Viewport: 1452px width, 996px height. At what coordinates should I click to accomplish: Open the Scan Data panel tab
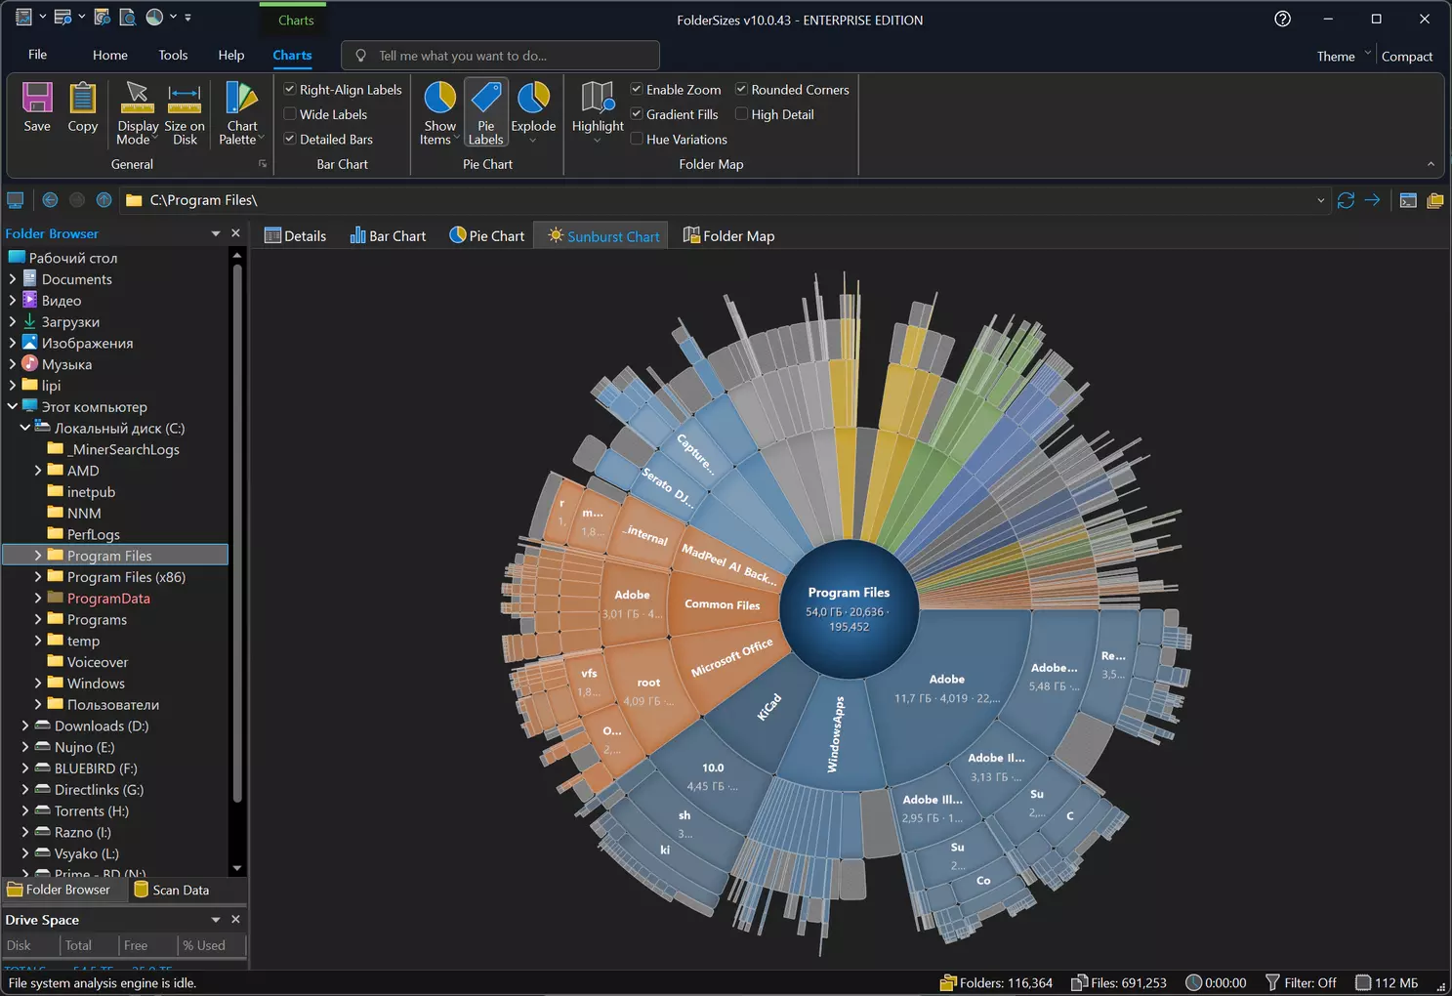[171, 890]
